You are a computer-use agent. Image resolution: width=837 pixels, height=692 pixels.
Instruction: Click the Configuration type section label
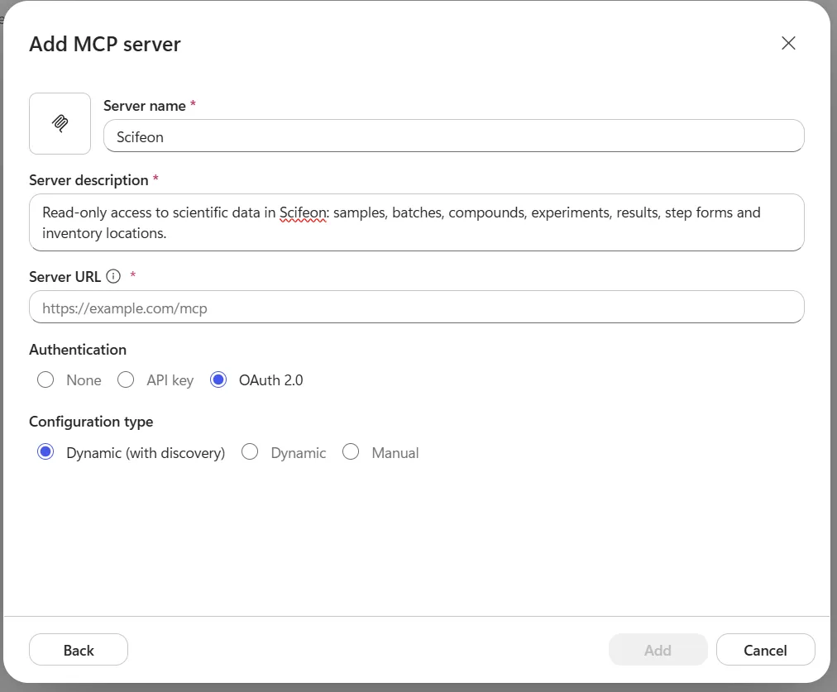pos(91,422)
